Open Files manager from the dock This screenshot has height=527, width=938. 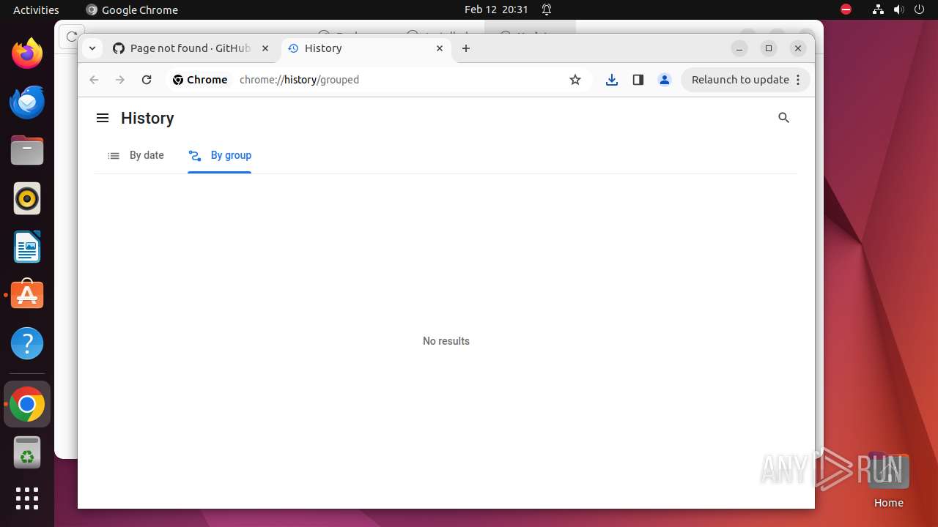(27, 150)
